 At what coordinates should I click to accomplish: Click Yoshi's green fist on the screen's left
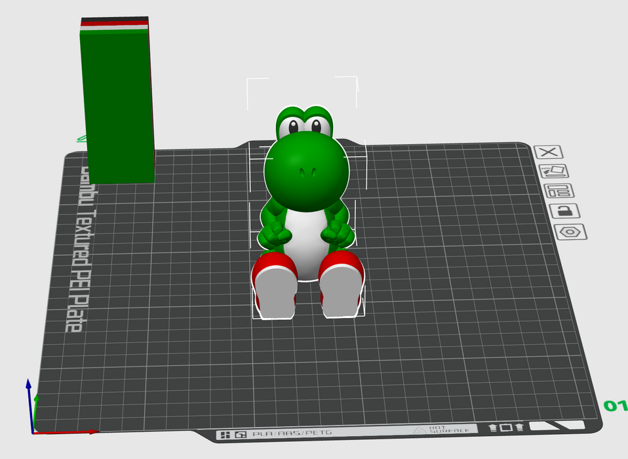tap(275, 233)
